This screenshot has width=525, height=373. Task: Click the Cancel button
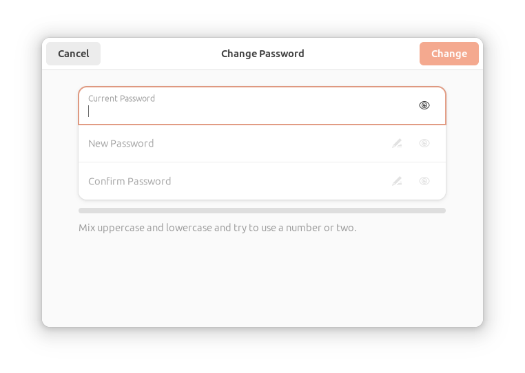pyautogui.click(x=73, y=54)
